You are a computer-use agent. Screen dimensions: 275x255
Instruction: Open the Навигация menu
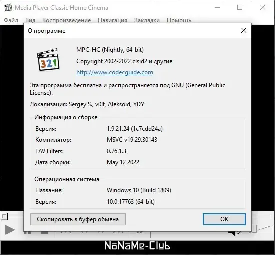[113, 20]
